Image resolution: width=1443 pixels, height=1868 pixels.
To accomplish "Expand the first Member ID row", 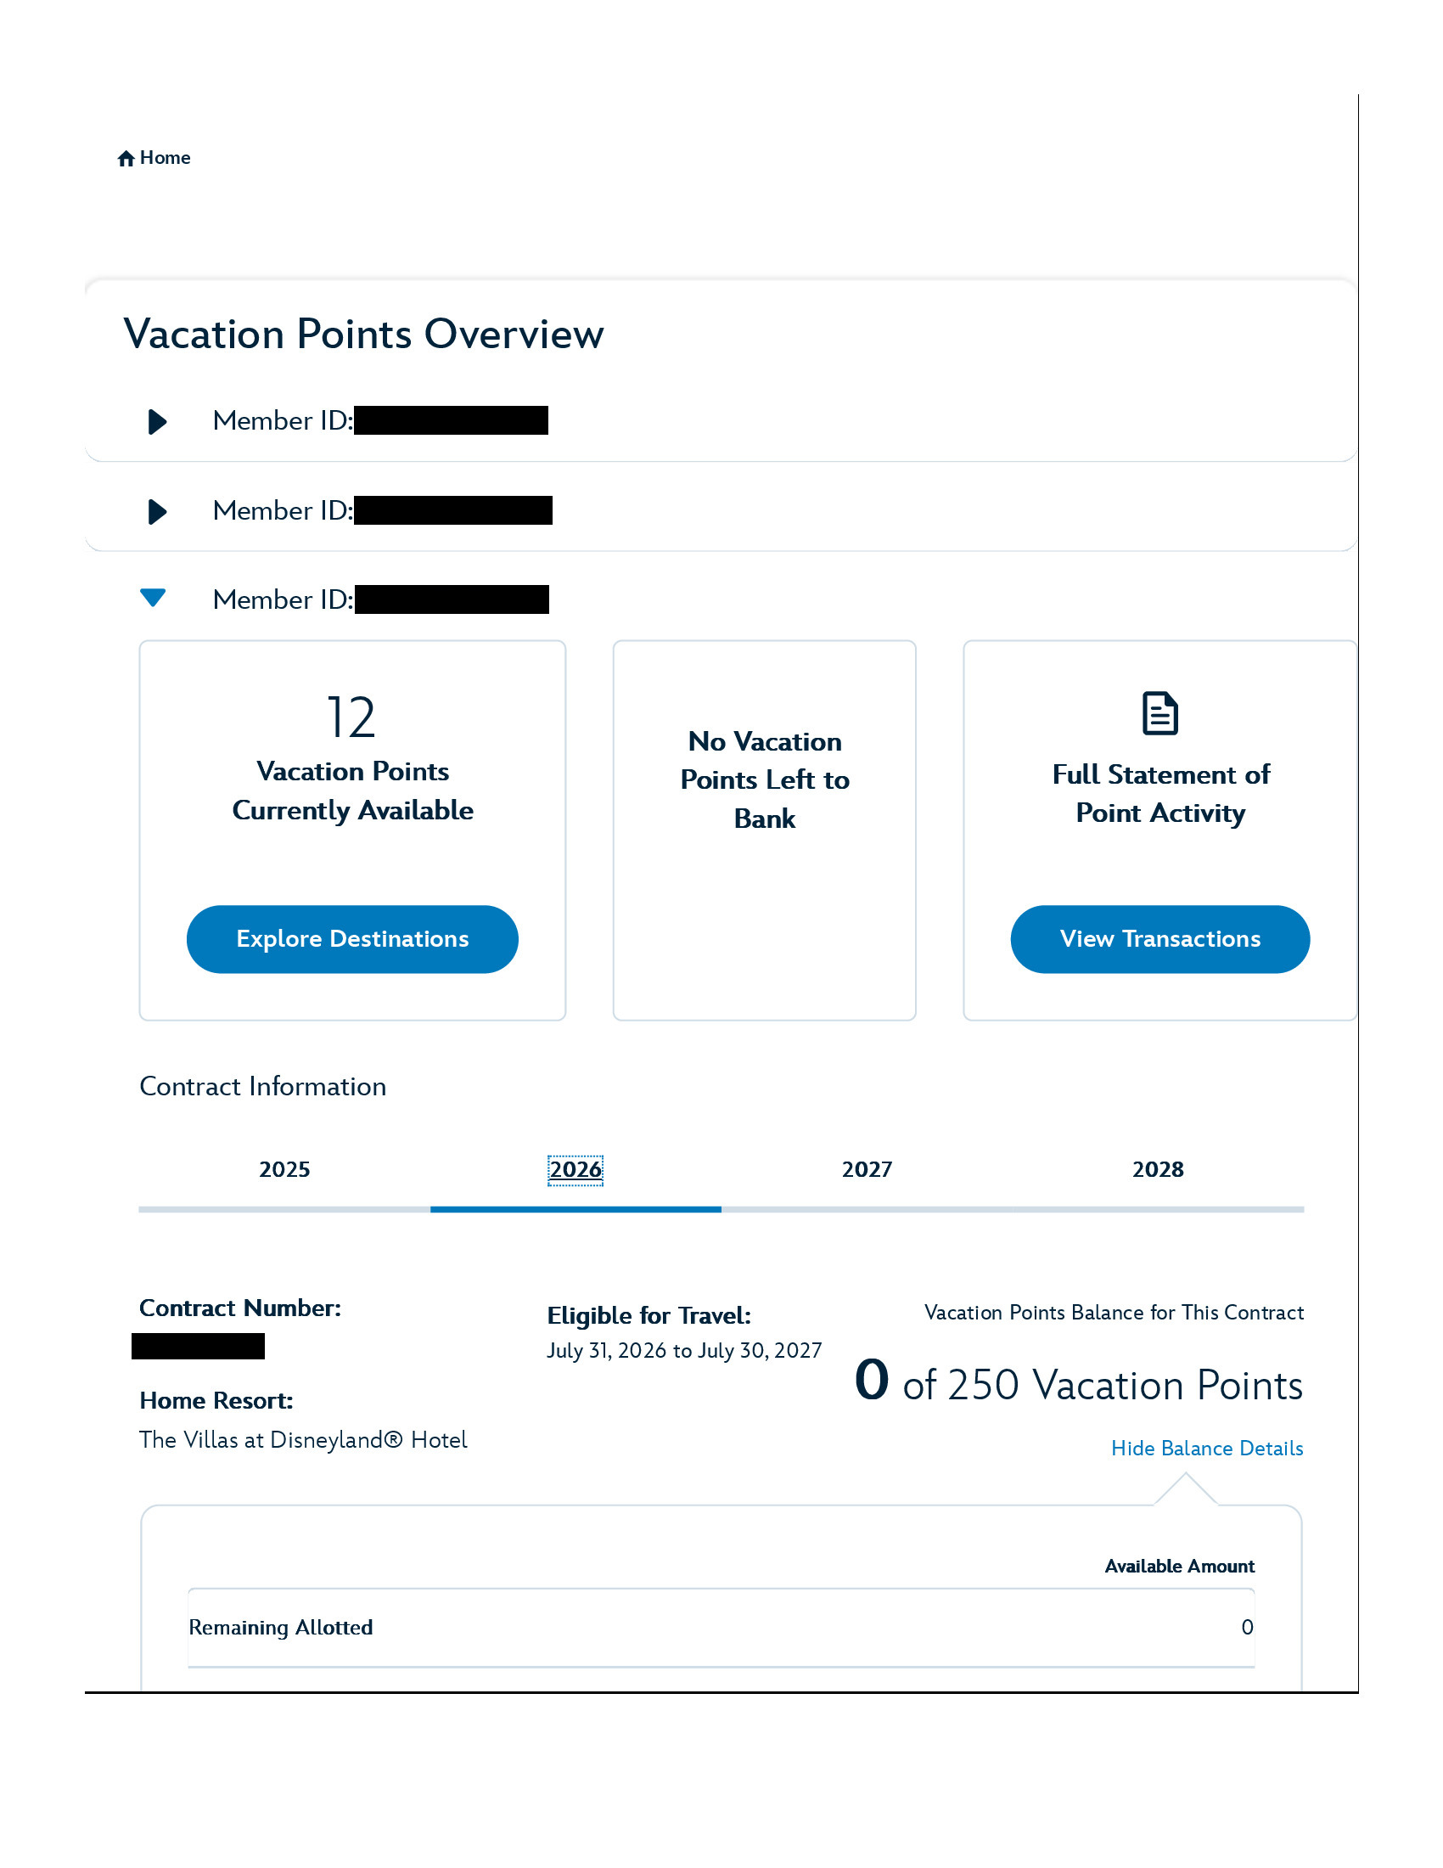I will [157, 421].
